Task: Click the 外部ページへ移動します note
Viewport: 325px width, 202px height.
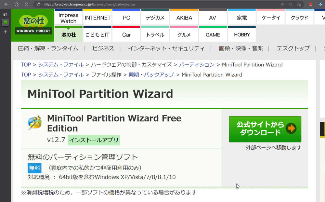Action: [273, 148]
